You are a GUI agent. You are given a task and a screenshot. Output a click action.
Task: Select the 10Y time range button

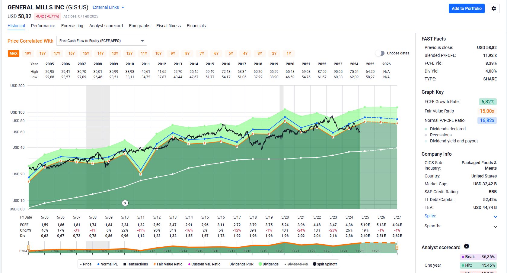point(158,54)
